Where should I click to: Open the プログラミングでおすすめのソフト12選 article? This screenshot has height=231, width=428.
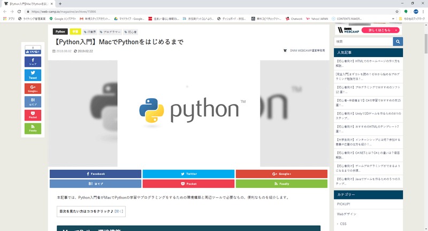[368, 90]
